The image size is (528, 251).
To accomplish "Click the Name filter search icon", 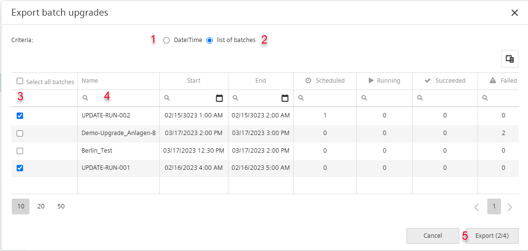I will [x=85, y=98].
